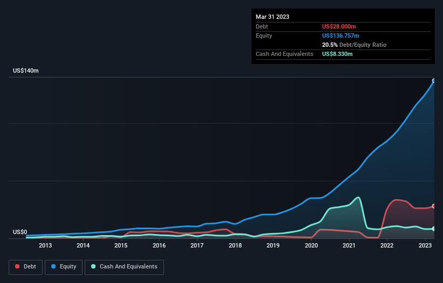The height and width of the screenshot is (283, 443).
Task: Click the US$8.330m cash value
Action: (337, 54)
